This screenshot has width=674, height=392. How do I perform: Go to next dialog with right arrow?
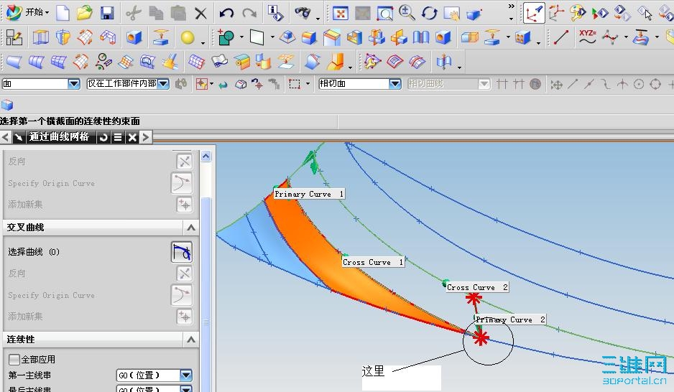[146, 137]
